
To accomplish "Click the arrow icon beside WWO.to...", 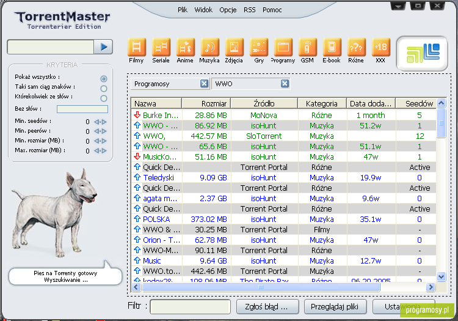I will point(137,271).
